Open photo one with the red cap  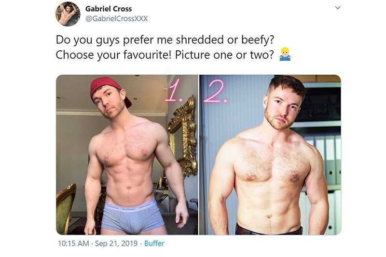[127, 155]
